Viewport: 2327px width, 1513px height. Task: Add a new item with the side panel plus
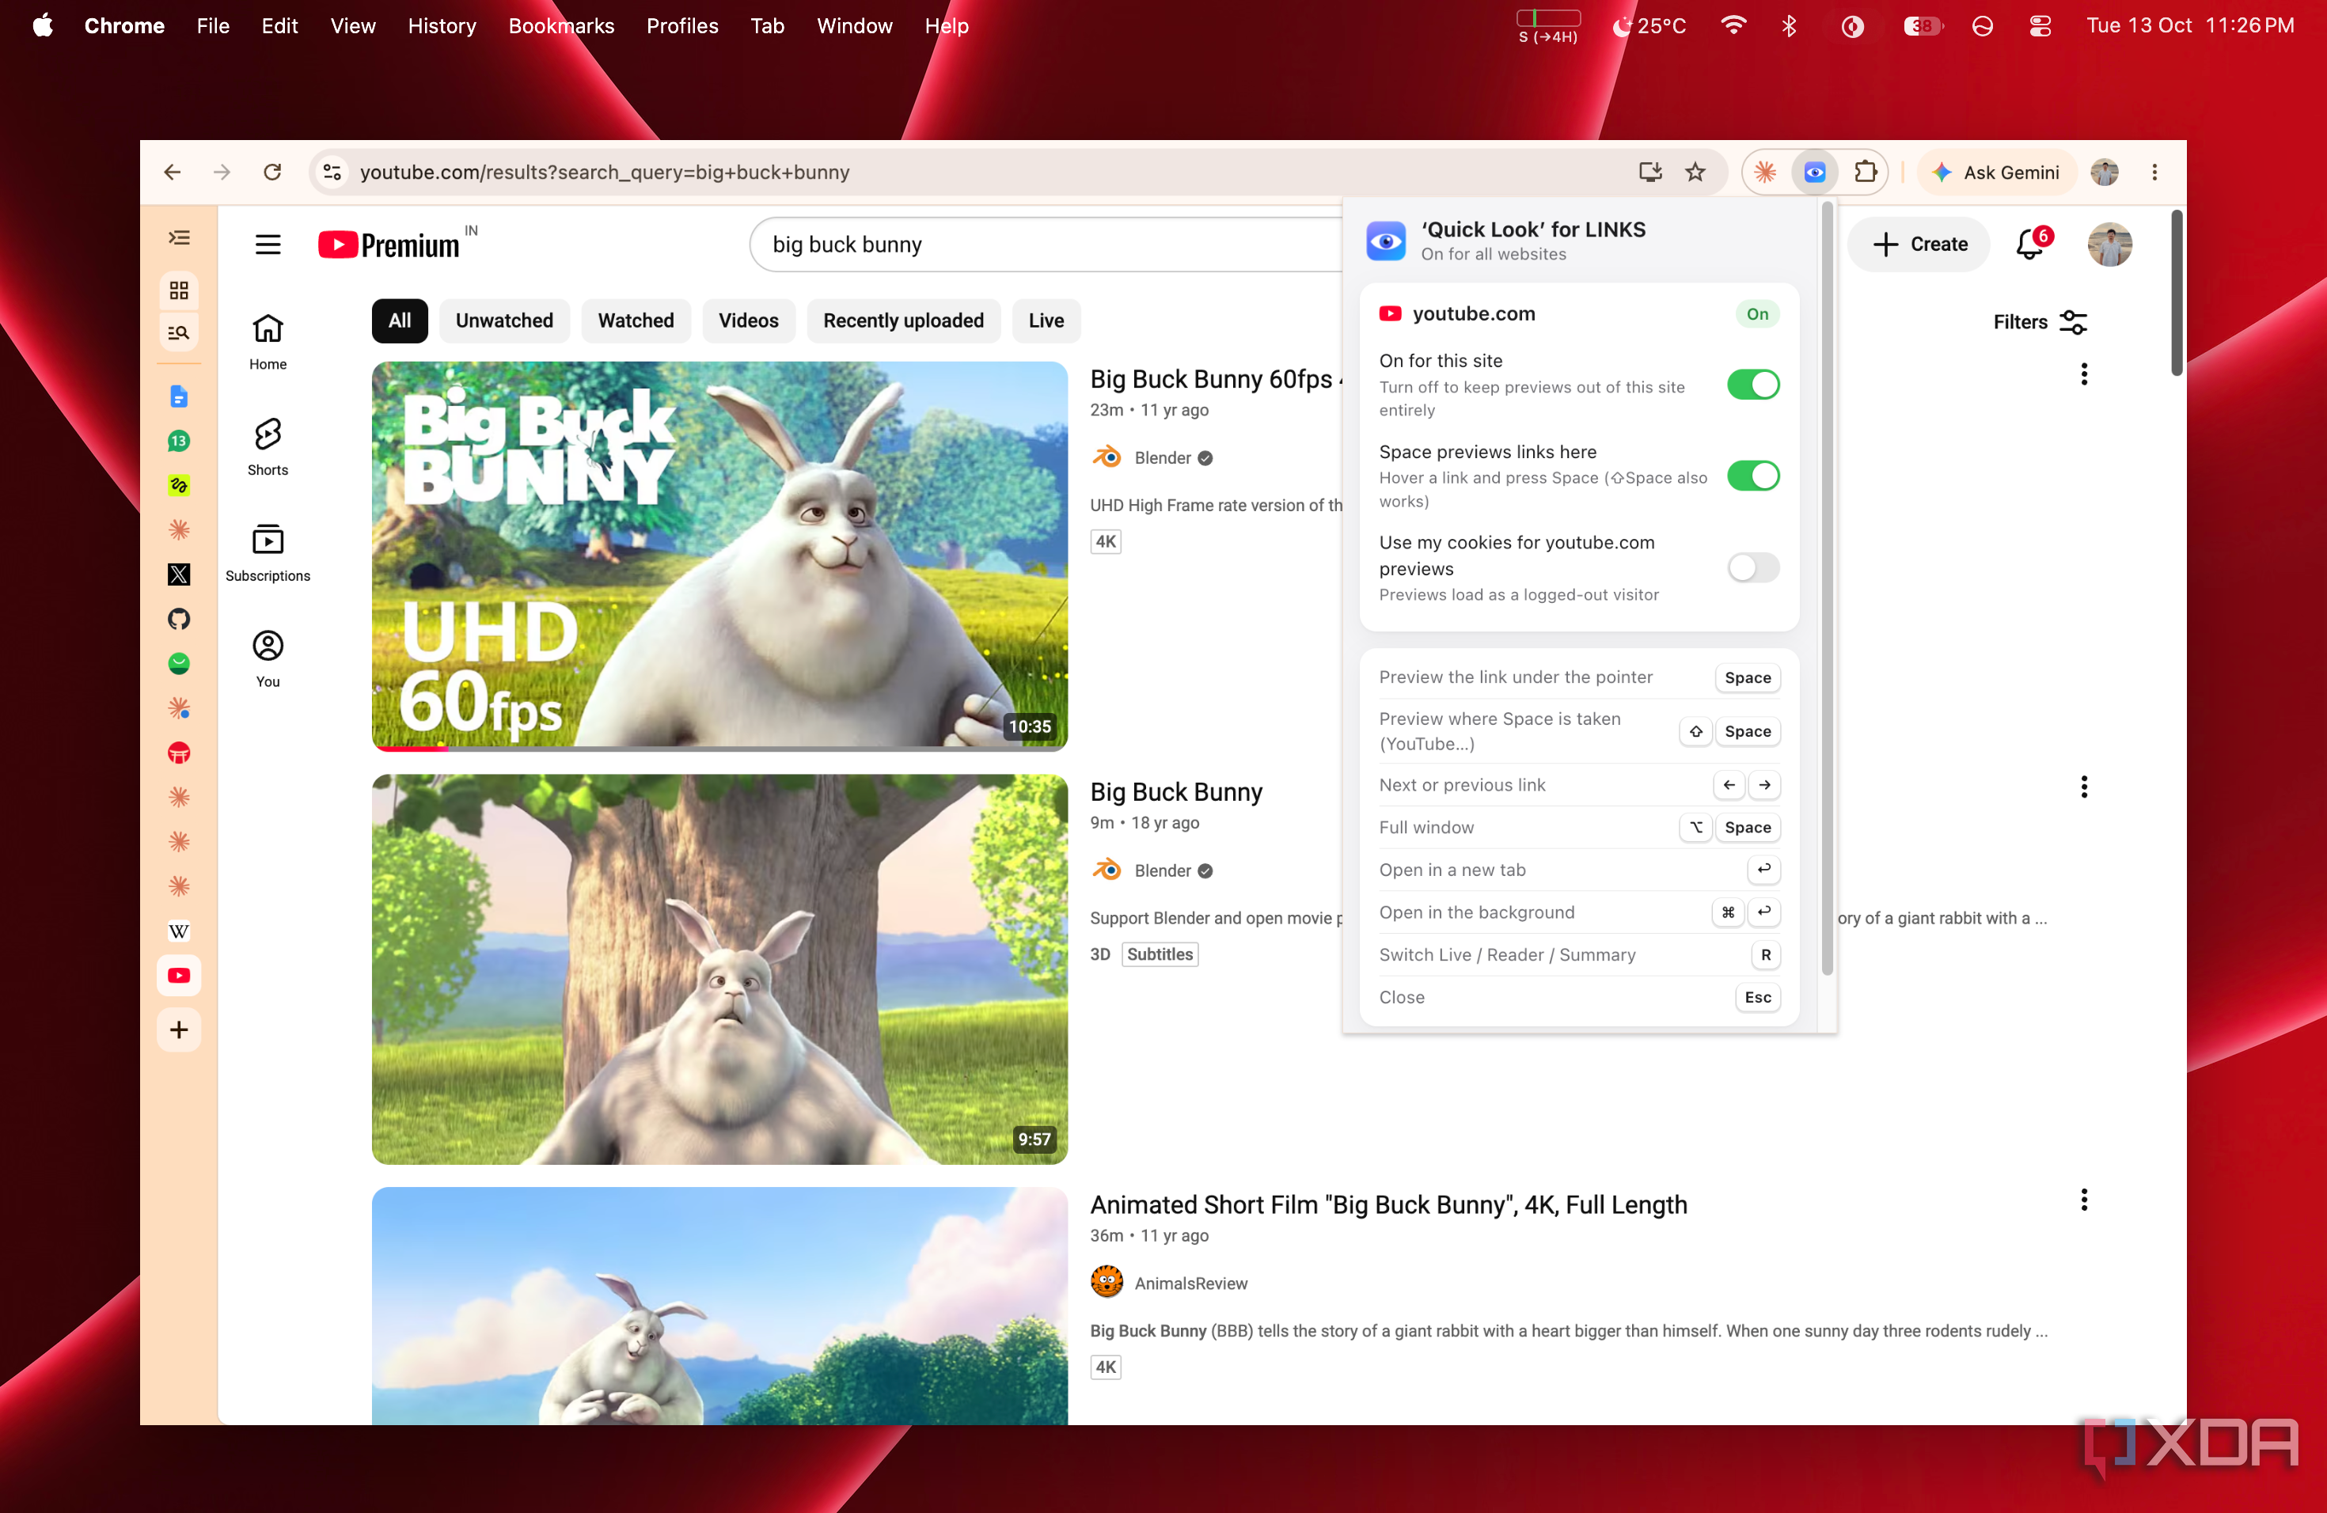[x=179, y=1030]
